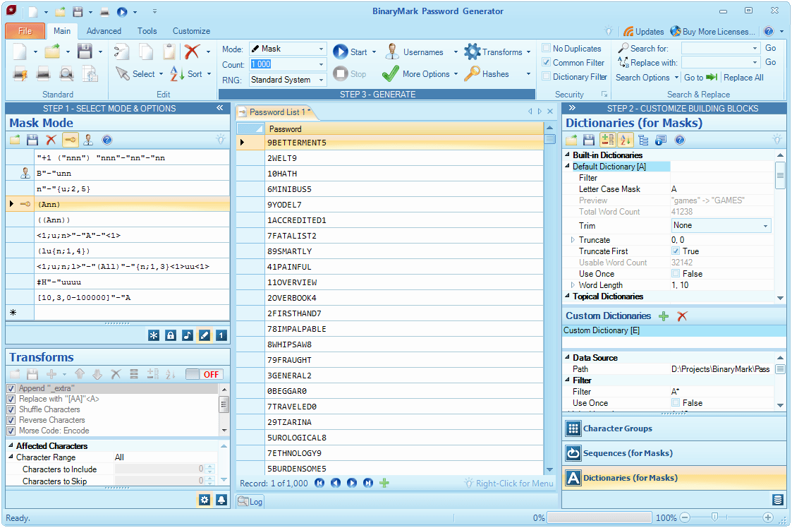Open the Hashes key icon menu

coord(472,74)
